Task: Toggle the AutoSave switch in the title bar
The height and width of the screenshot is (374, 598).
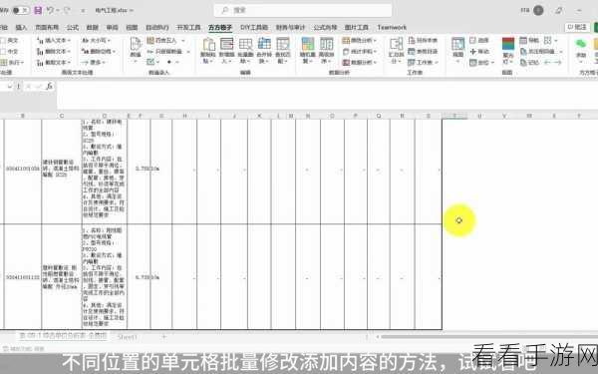Action: 20,10
